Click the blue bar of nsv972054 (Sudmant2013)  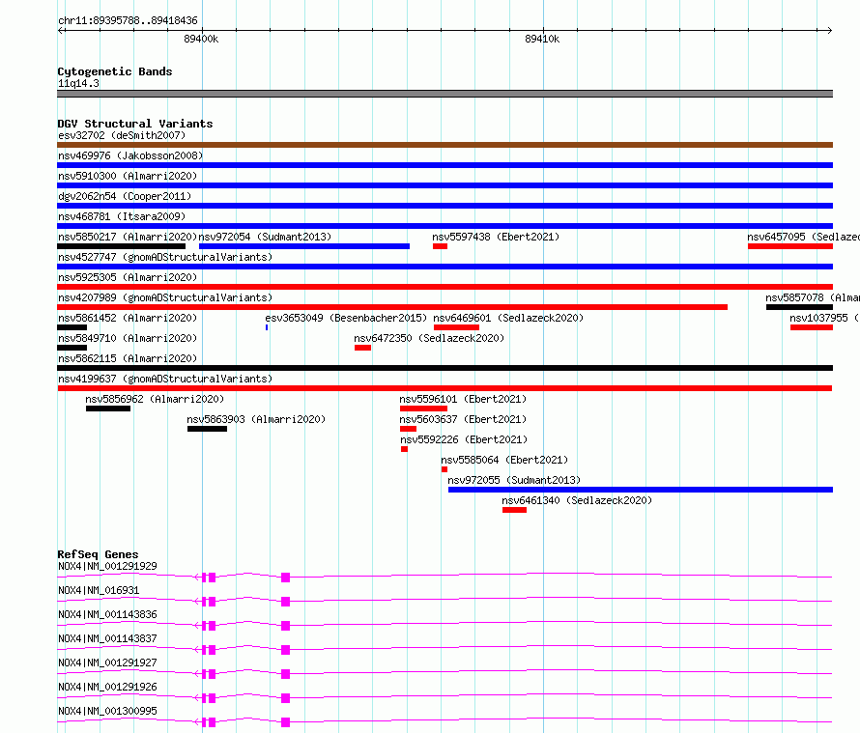click(303, 246)
